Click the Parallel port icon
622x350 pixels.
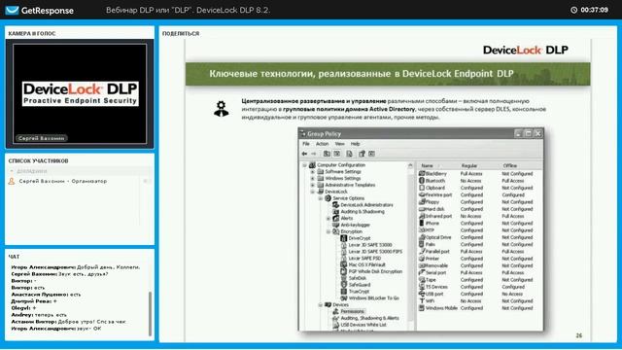coord(422,251)
